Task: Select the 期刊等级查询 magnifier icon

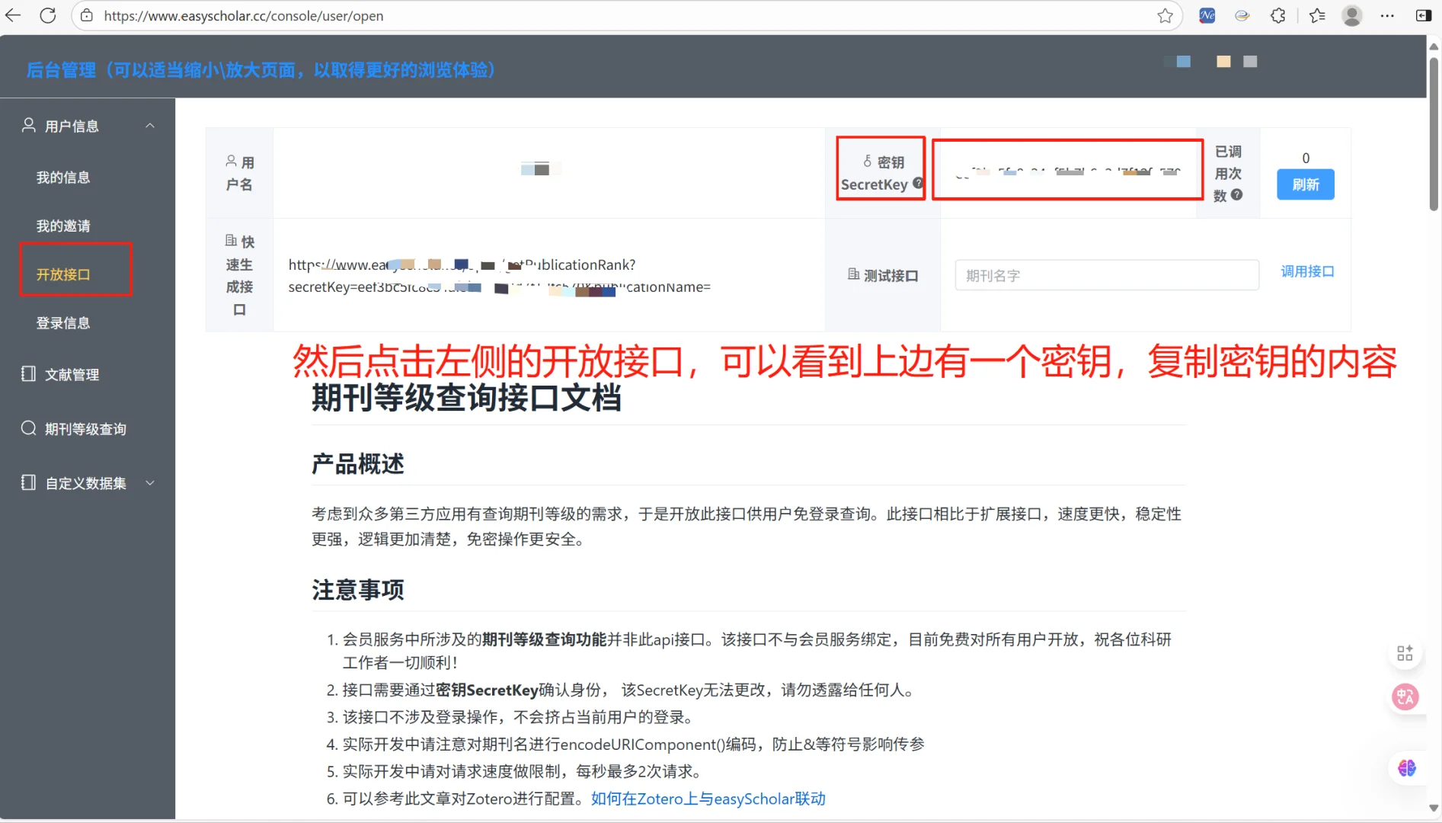Action: [28, 428]
